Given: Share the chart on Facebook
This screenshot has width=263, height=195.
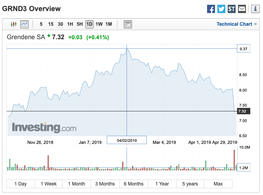Looking at the screenshot, I should (211, 9).
